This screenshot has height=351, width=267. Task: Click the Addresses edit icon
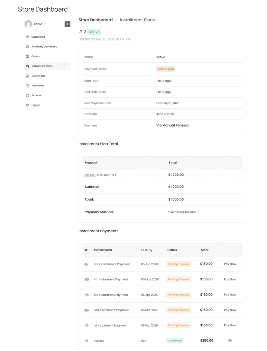[x=27, y=86]
